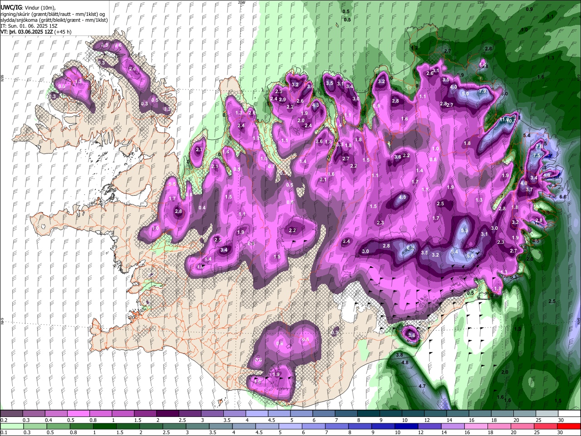Image resolution: width=581 pixels, height=436 pixels.
Task: Click the pale green legend swatch labeled 0.1
Action: tap(12, 426)
